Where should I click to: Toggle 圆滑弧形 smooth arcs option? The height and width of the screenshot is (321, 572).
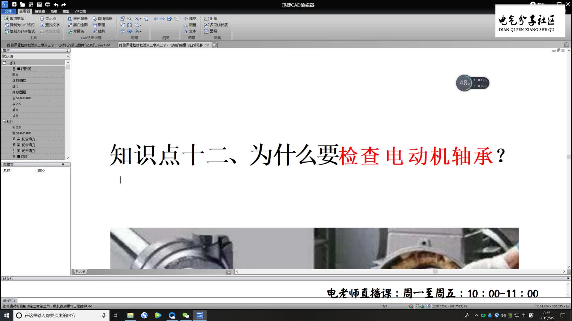102,18
